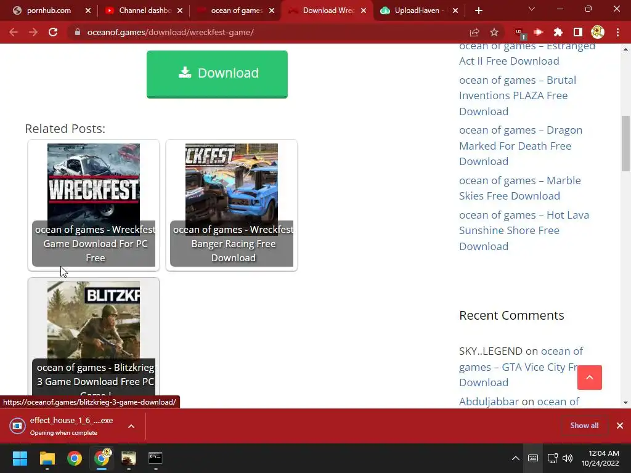This screenshot has width=631, height=473.
Task: Open network settings tray icon
Action: [x=553, y=458]
